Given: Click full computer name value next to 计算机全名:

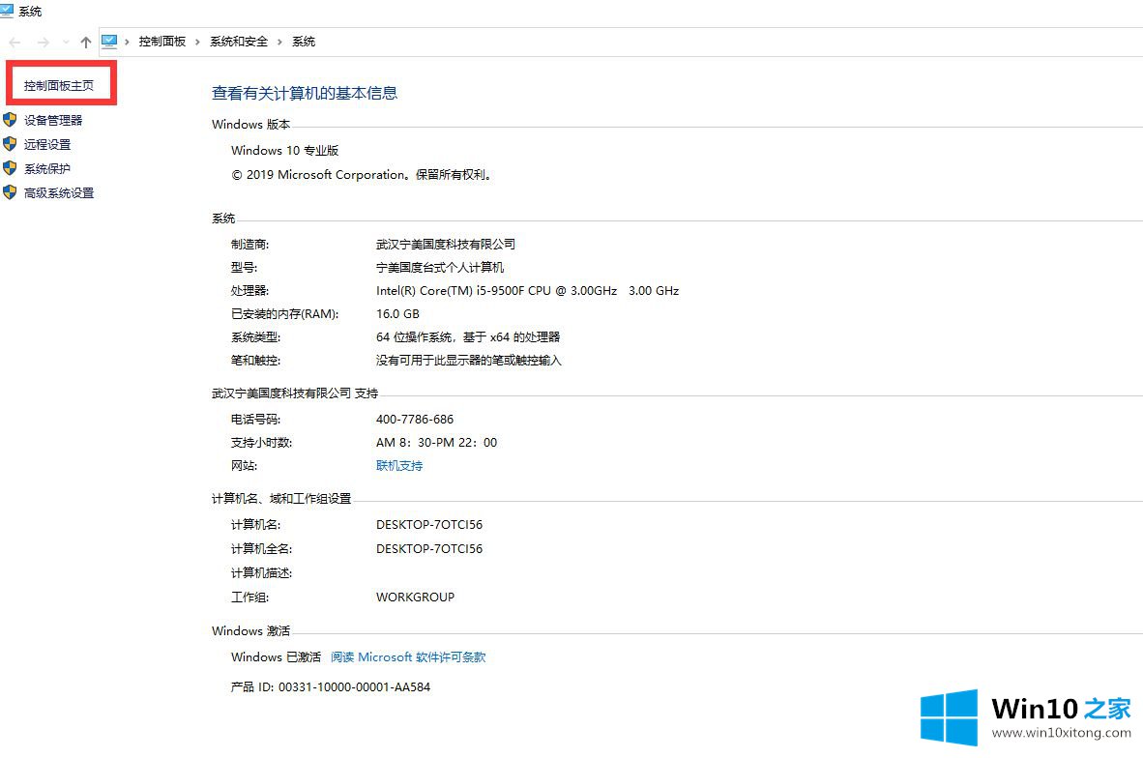Looking at the screenshot, I should coord(429,549).
